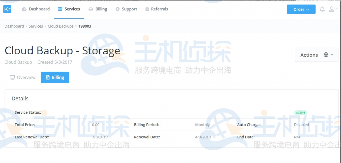Click the Dashboard gauge icon in navbar

pos(24,9)
